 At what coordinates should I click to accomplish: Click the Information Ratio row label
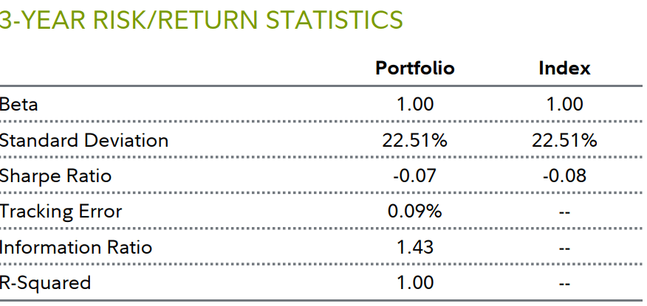pyautogui.click(x=76, y=247)
